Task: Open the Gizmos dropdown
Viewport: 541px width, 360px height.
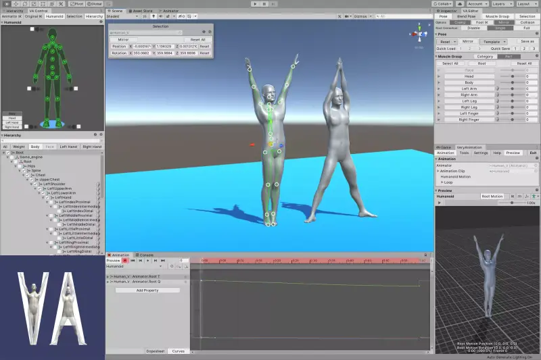Action: tap(362, 16)
